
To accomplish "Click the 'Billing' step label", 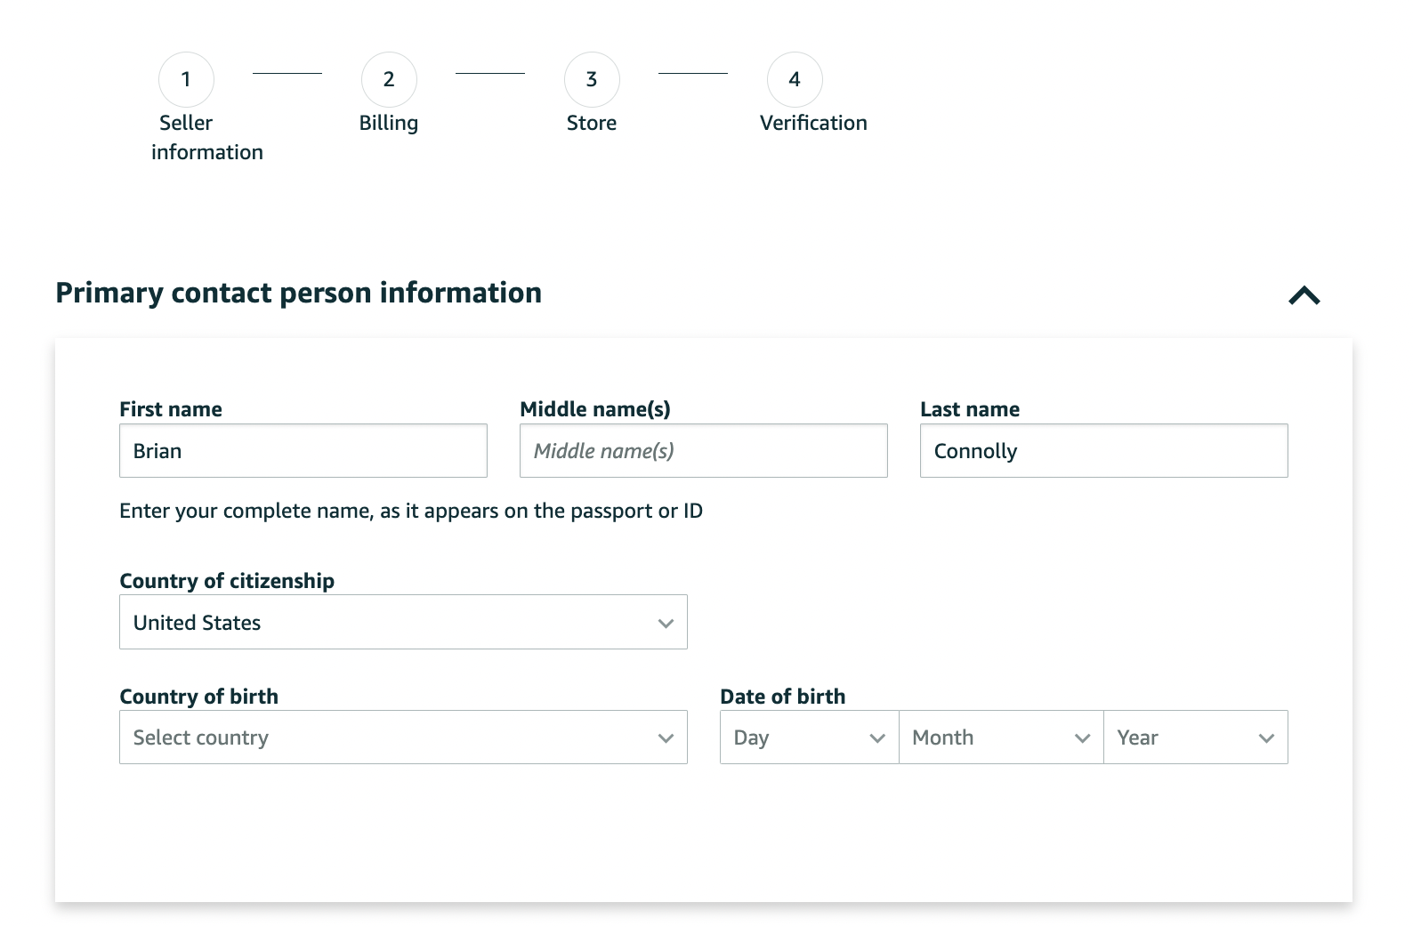I will (389, 123).
